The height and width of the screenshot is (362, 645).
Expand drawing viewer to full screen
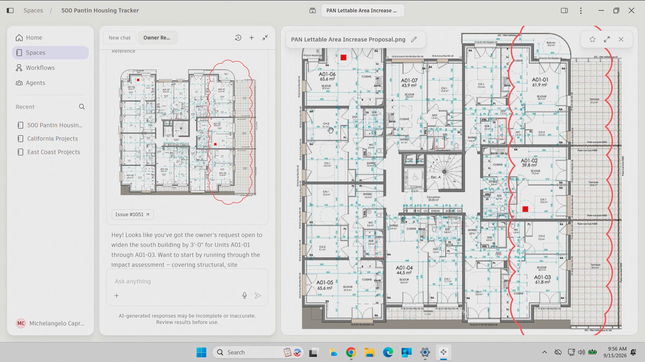coord(607,39)
